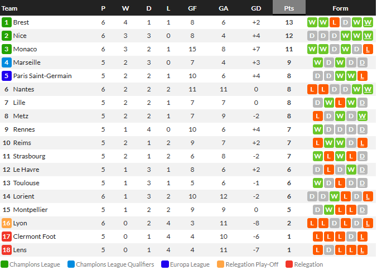Click the green Champions League legend swatch
Image resolution: width=377 pixels, height=275 pixels.
click(x=4, y=264)
